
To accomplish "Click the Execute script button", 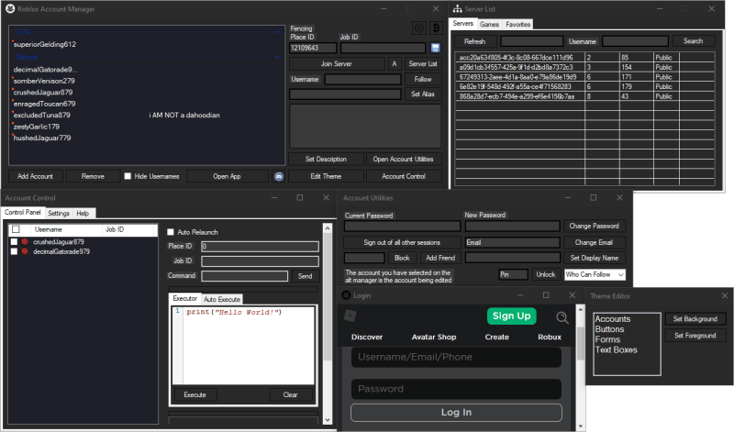I will tap(195, 394).
